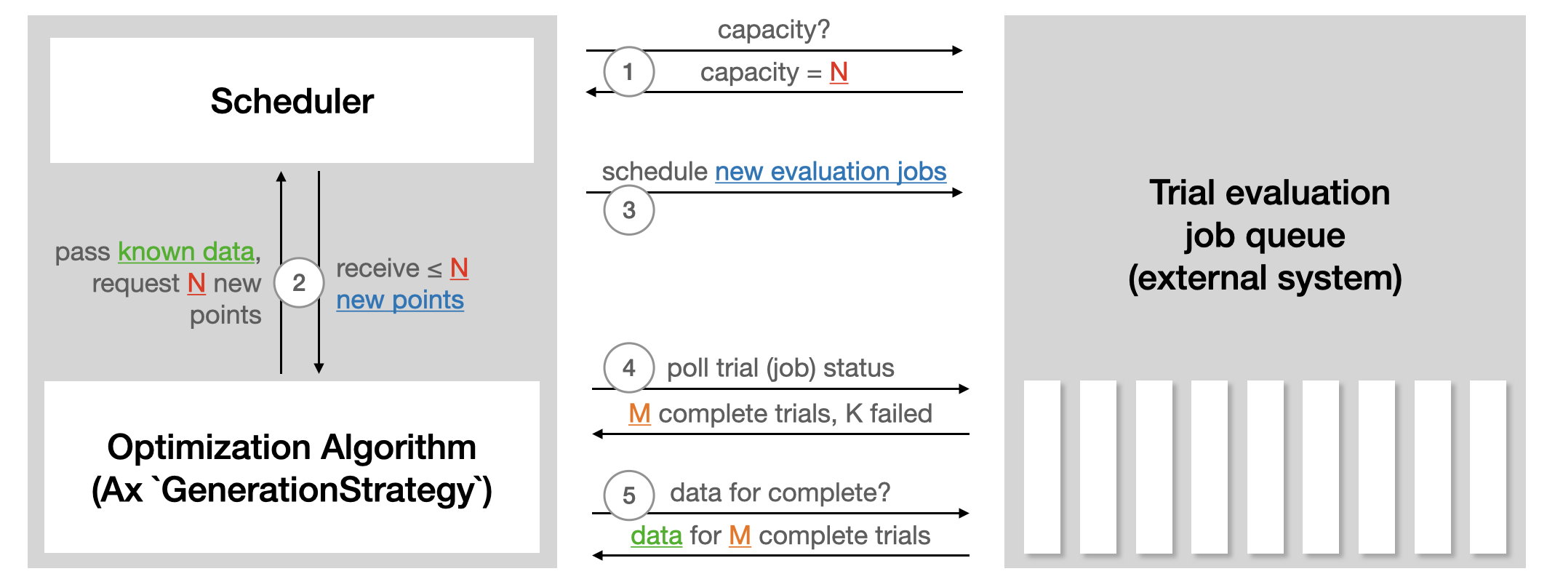Click the circled step number 3
Screen dimensions: 1555x582
click(629, 210)
